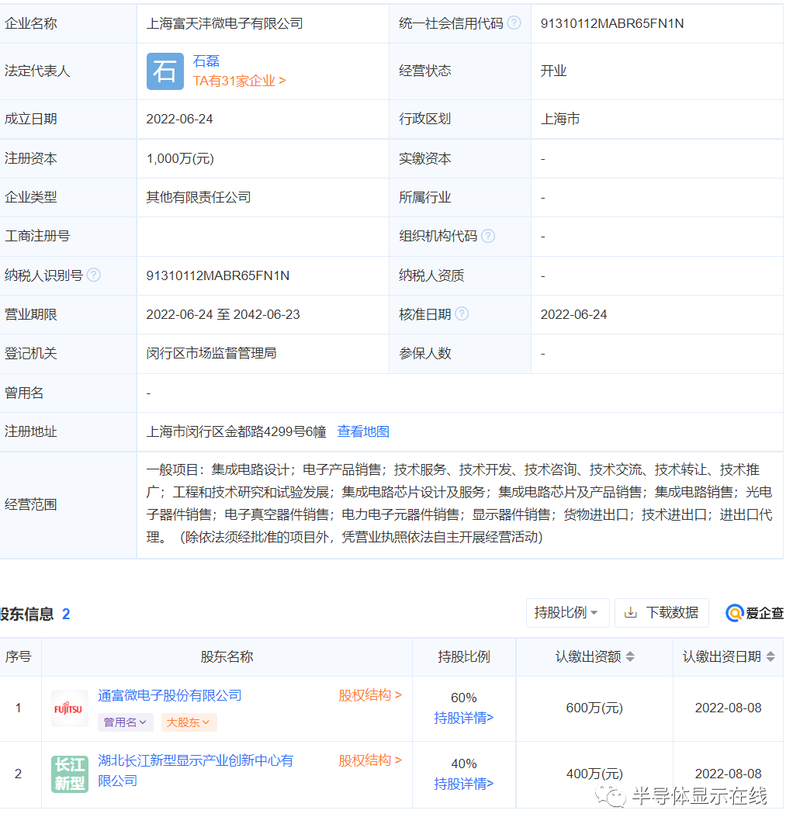Click 下载数据 button
Viewport: 793px width, 831px height.
click(x=662, y=613)
